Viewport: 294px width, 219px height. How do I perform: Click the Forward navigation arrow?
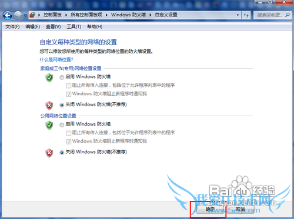pyautogui.click(x=18, y=15)
